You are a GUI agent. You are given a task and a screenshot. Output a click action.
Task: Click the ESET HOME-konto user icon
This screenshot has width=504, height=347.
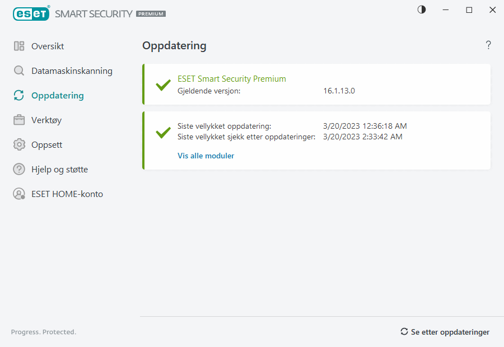[x=19, y=194]
